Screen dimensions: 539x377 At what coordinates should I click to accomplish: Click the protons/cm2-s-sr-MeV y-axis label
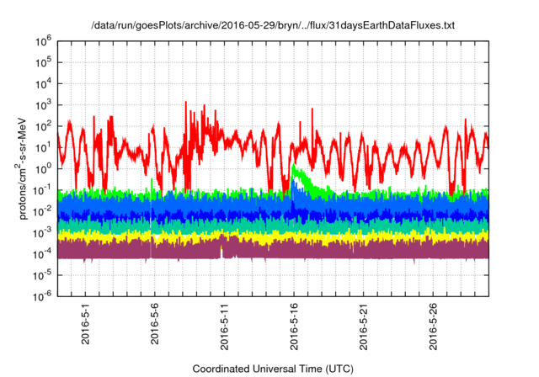point(24,167)
